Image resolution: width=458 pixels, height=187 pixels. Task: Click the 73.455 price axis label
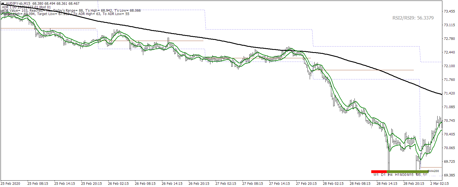pos(449,11)
